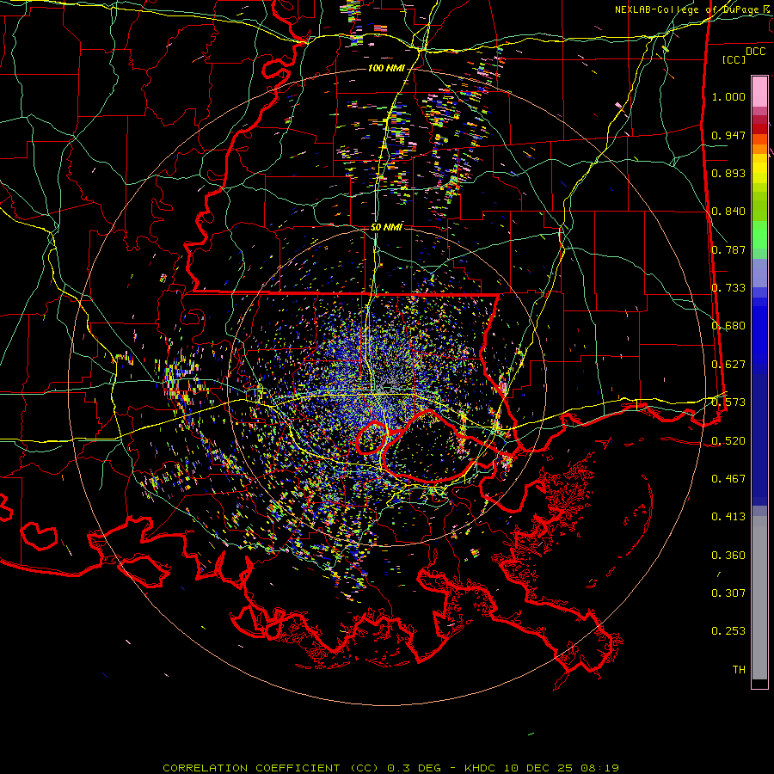Click the 0.893 scale value

coord(728,173)
